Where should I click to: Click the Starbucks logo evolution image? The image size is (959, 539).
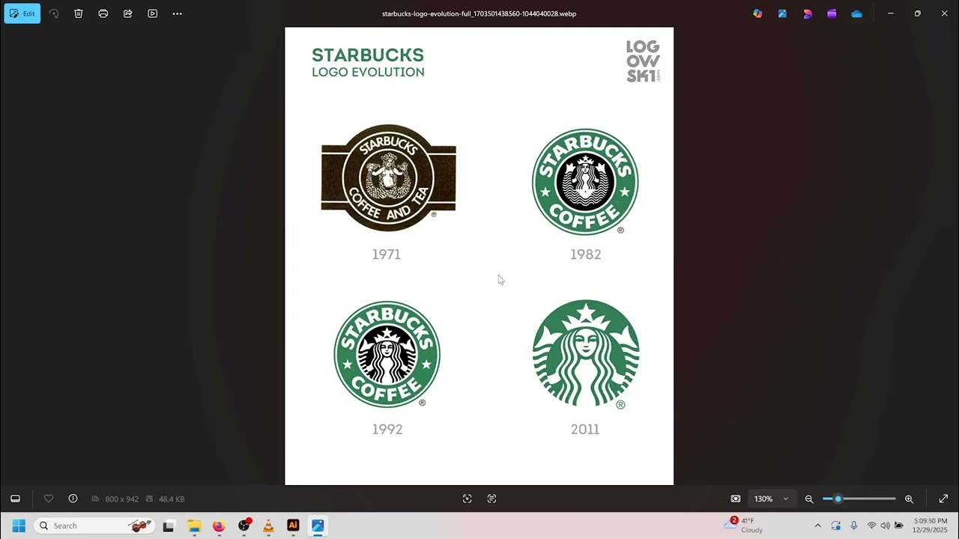[479, 256]
